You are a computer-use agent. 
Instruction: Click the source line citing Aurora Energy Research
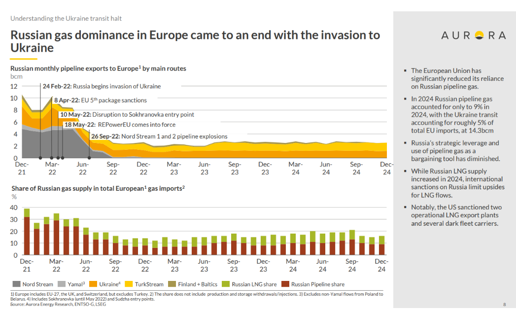tap(58, 304)
